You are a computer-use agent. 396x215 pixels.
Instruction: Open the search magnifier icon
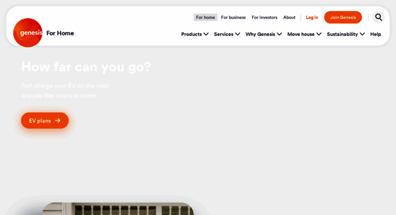378,17
